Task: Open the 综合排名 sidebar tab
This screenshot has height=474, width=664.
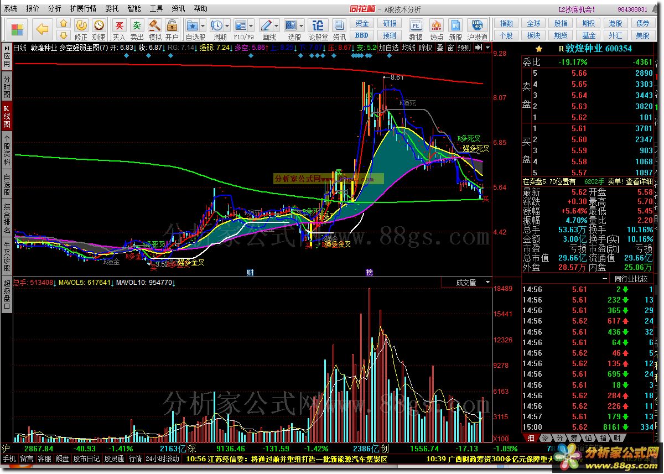Action: 7,218
